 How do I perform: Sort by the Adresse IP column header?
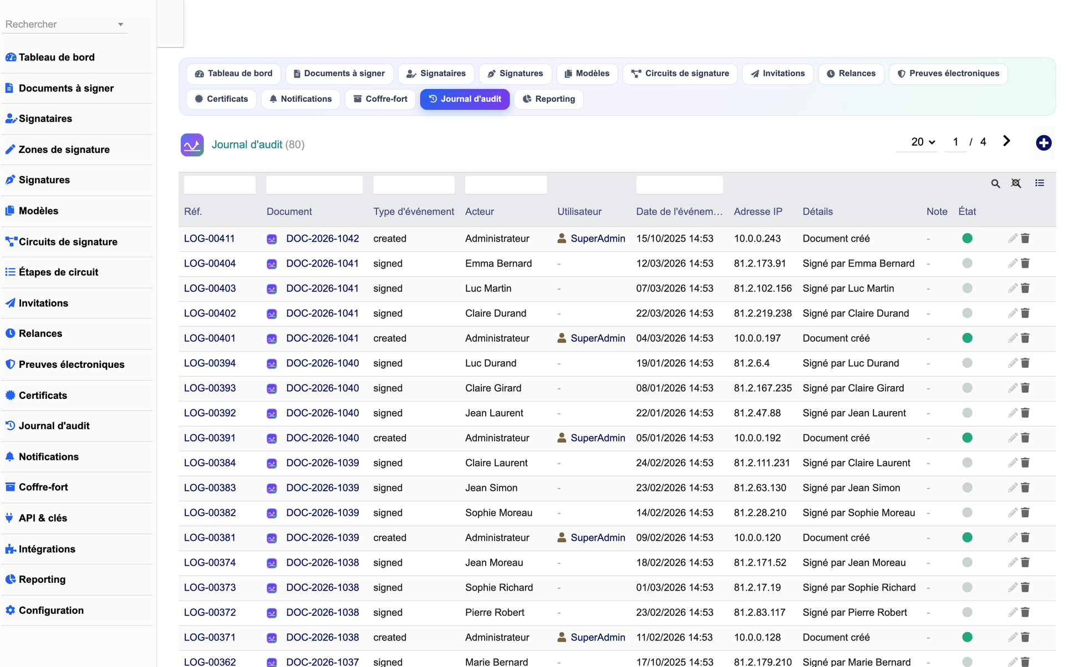click(757, 212)
